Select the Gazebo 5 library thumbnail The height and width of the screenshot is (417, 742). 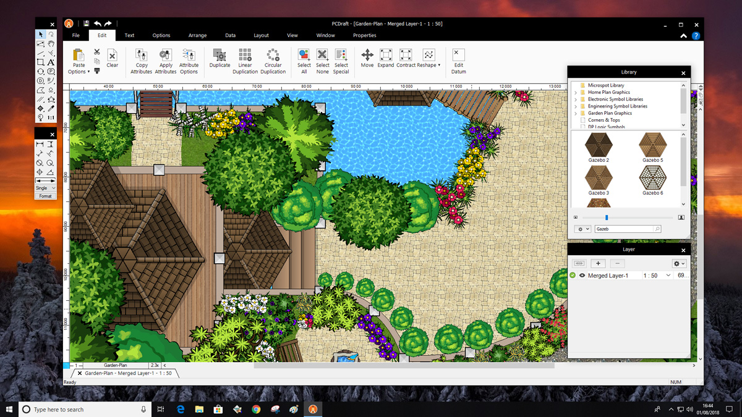[x=652, y=147]
